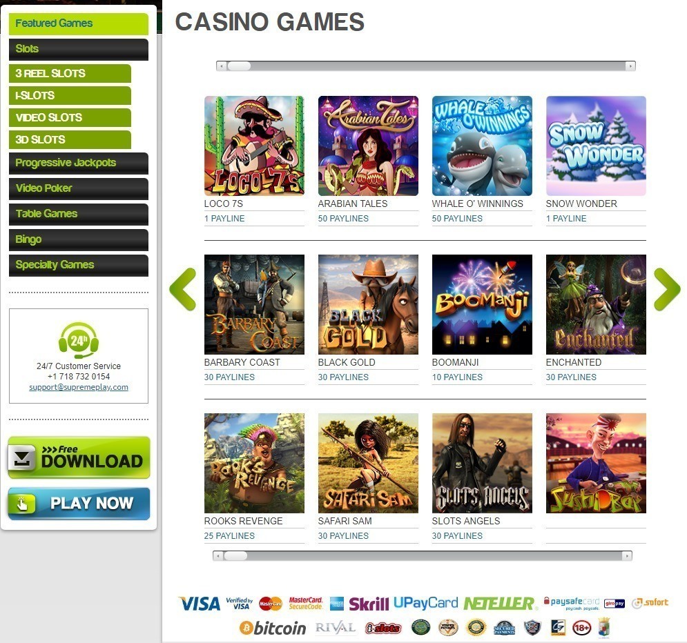Click the Free Download button

click(79, 457)
